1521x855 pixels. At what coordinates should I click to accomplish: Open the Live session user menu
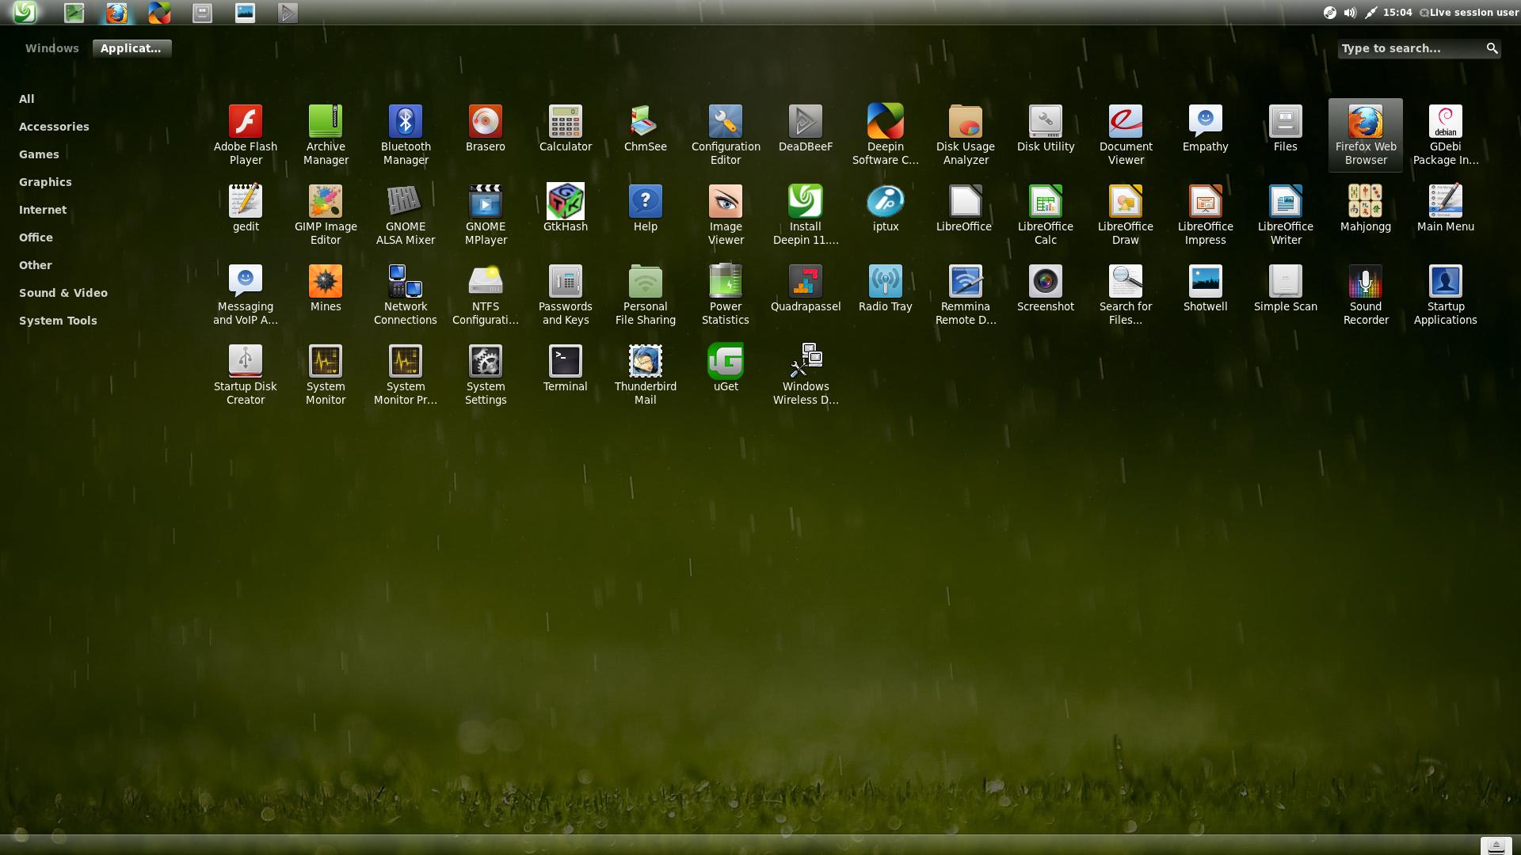[x=1470, y=12]
